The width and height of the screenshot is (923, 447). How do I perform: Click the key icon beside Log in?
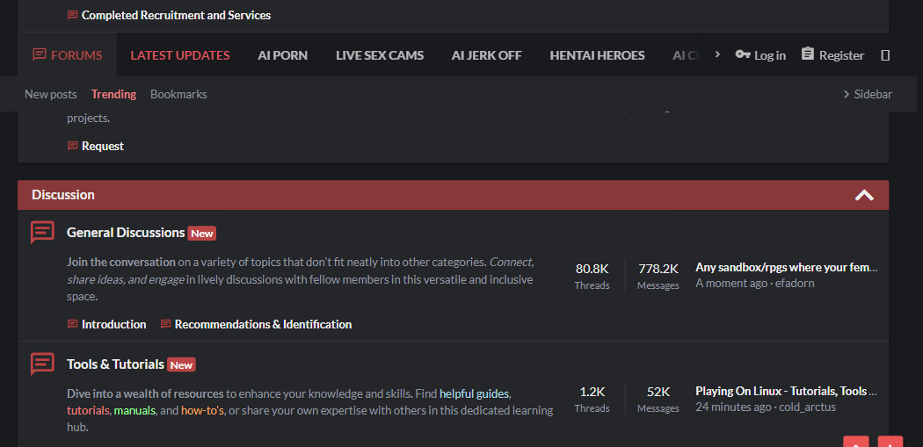[743, 54]
